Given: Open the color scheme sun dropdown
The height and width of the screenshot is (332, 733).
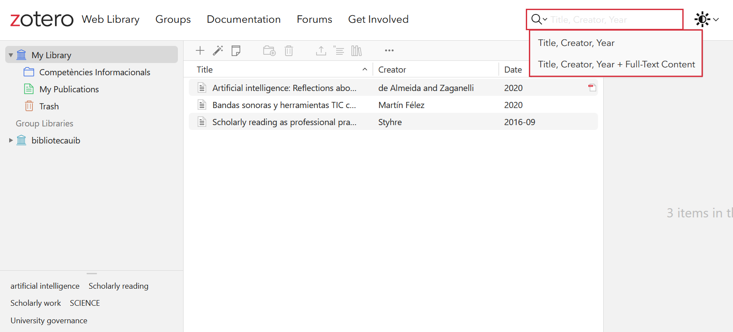Looking at the screenshot, I should pos(707,19).
